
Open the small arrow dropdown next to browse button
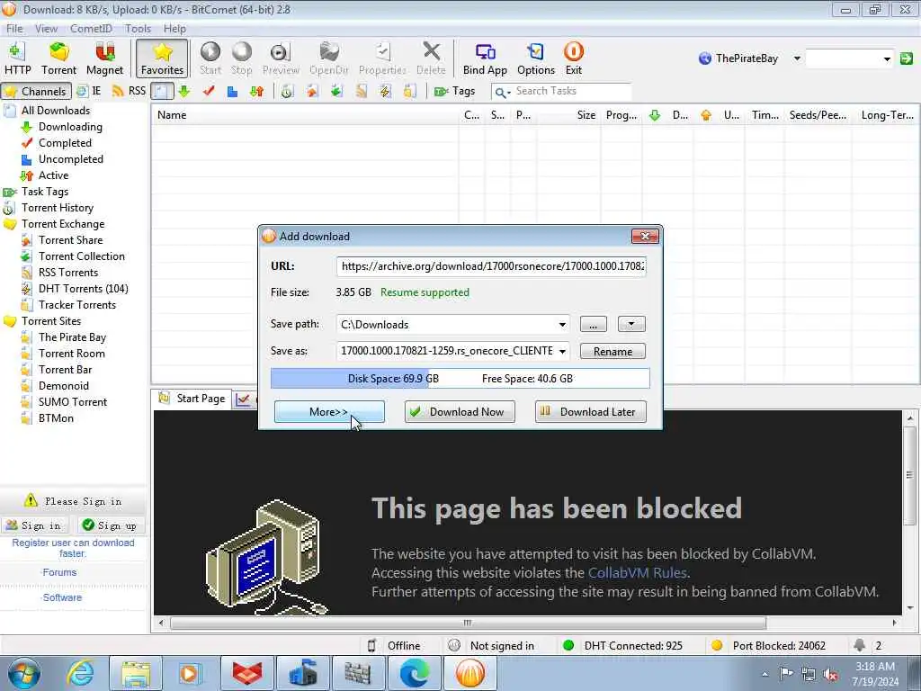pyautogui.click(x=631, y=324)
